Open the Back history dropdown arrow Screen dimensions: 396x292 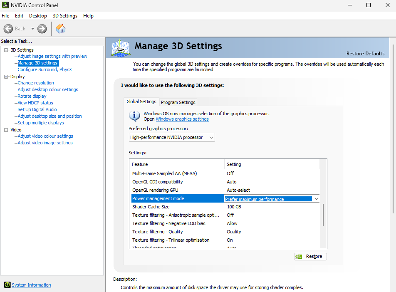[x=32, y=29]
